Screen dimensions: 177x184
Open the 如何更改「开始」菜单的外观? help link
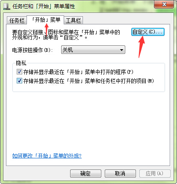[x=47, y=156]
